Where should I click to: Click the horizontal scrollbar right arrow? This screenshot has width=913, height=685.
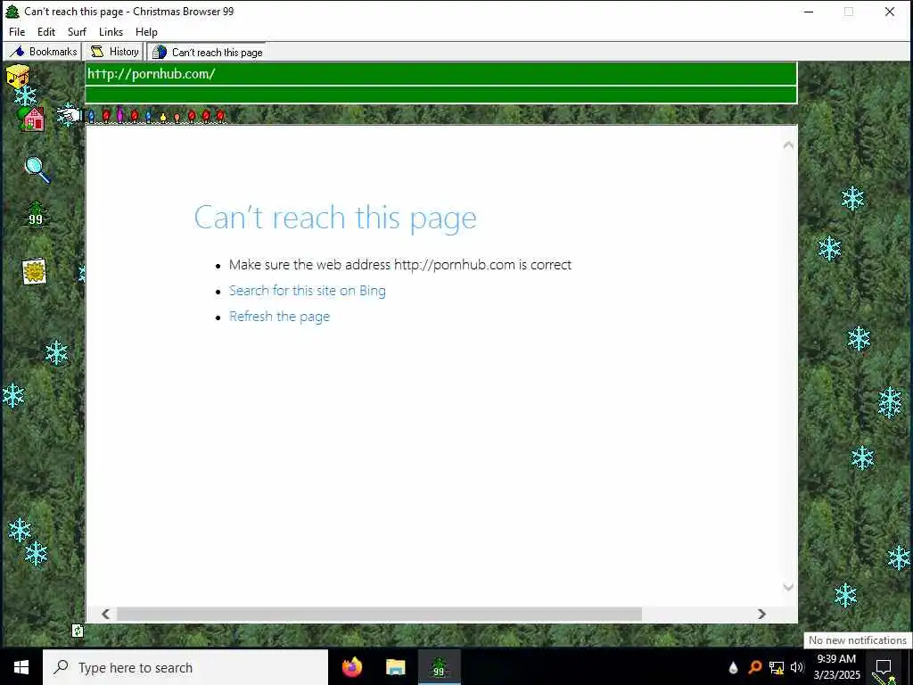[x=761, y=614]
